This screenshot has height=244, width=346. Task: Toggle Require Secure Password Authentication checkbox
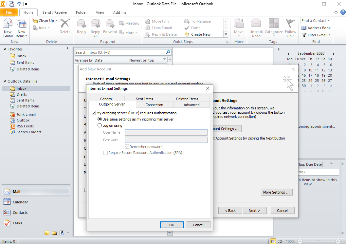click(x=105, y=153)
